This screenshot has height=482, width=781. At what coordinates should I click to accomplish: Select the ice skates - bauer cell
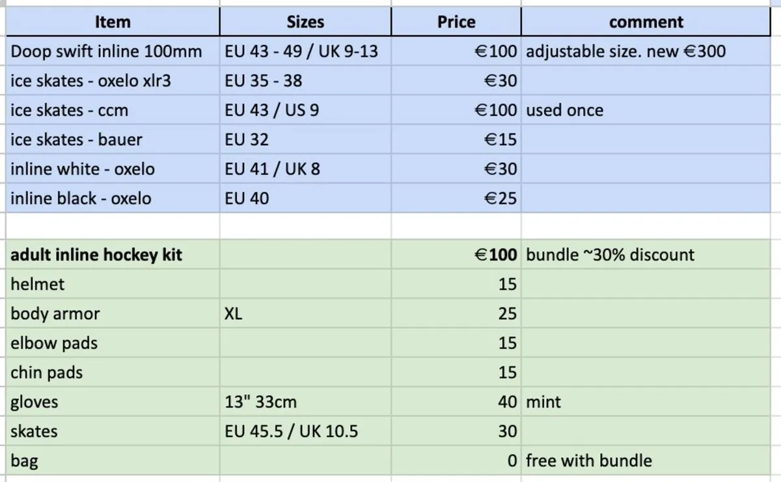[113, 139]
